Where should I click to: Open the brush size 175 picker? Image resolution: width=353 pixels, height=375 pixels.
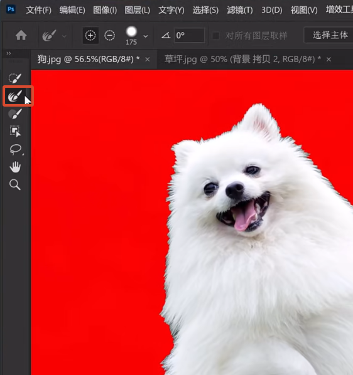131,36
